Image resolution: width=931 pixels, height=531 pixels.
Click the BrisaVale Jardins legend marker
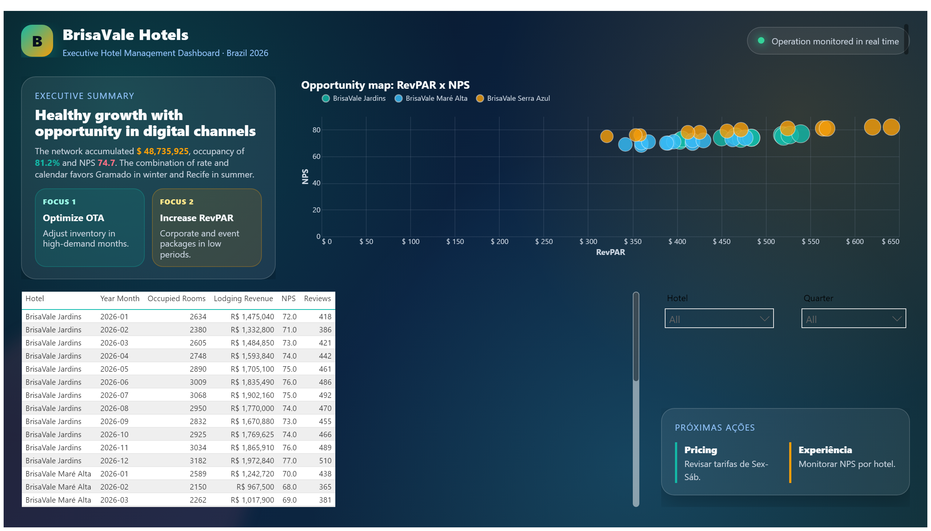coord(325,99)
